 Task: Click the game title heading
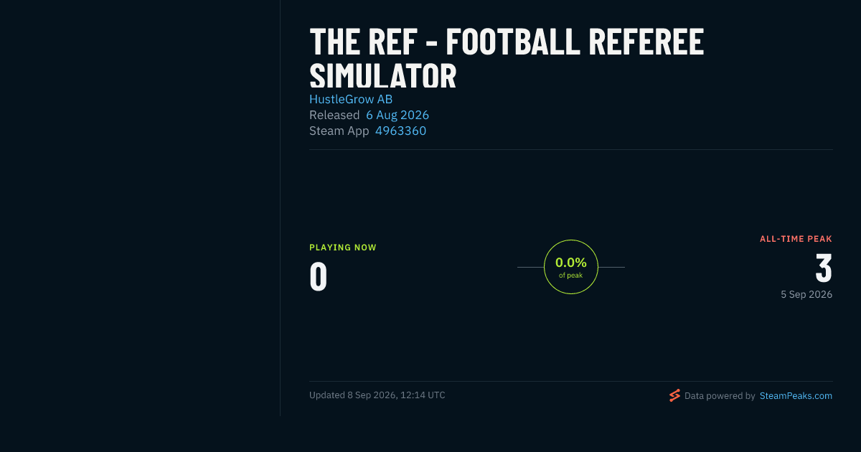(x=507, y=59)
